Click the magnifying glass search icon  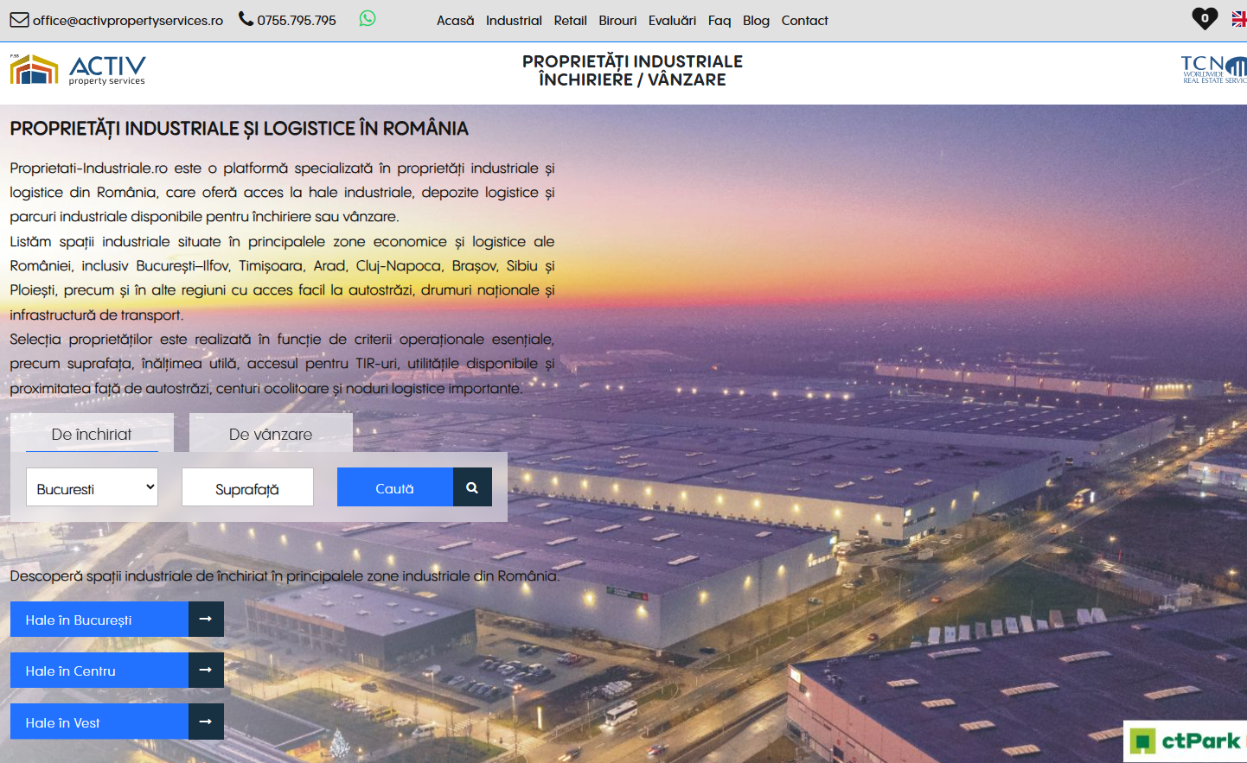click(x=472, y=486)
